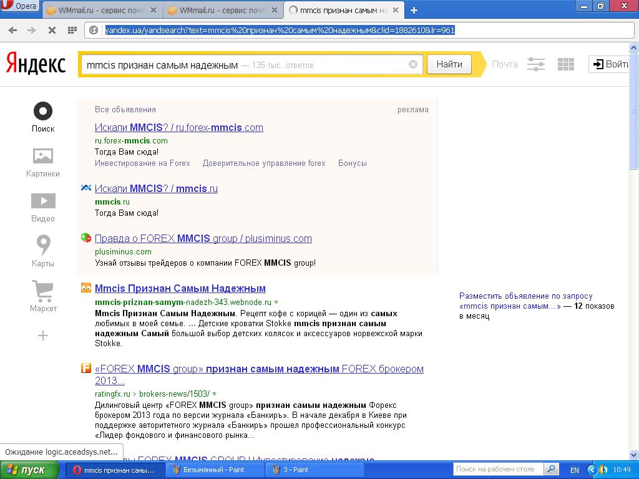Click the green plusiminus.com URL
Image resolution: width=639 pixels, height=479 pixels.
click(x=123, y=252)
